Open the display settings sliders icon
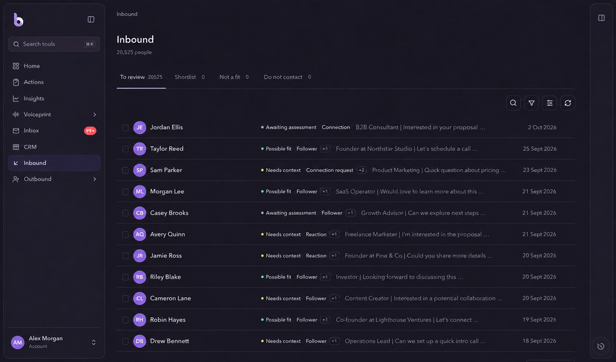 coord(549,103)
